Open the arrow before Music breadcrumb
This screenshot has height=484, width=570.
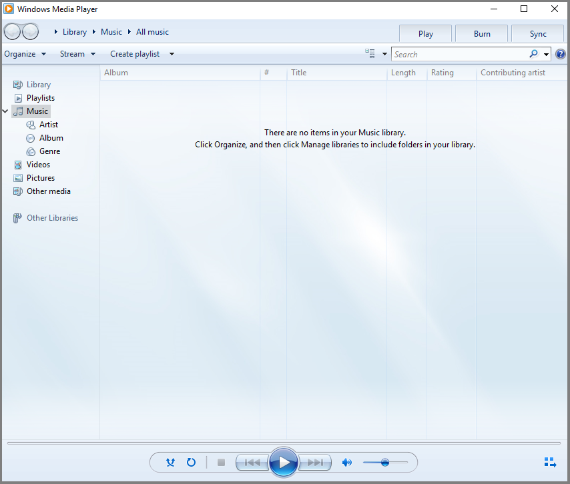coord(94,32)
